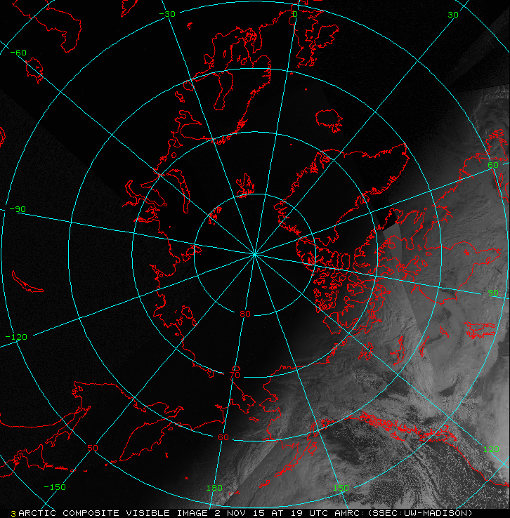The height and width of the screenshot is (518, 510).
Task: Click the green 90 longitude label
Action: (x=493, y=293)
